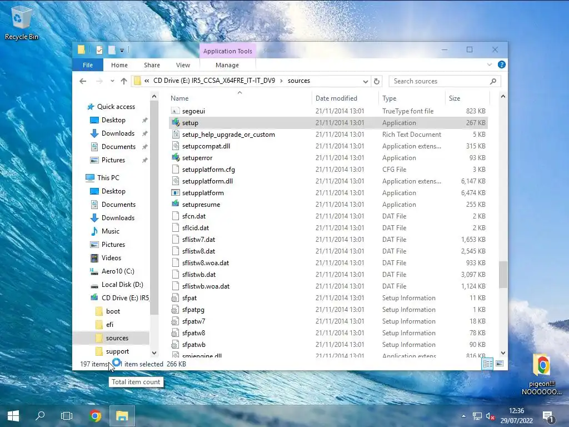Launch Chrome from the taskbar
Screen dimensions: 569x427
95,416
